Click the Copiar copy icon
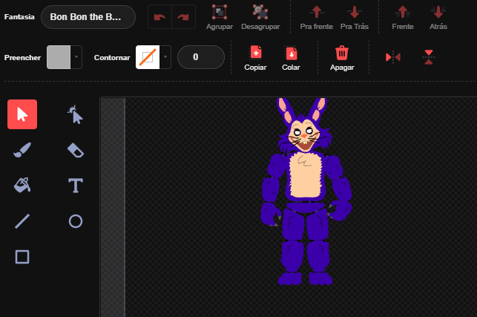Screen dimensions: 477x317 click(x=255, y=53)
